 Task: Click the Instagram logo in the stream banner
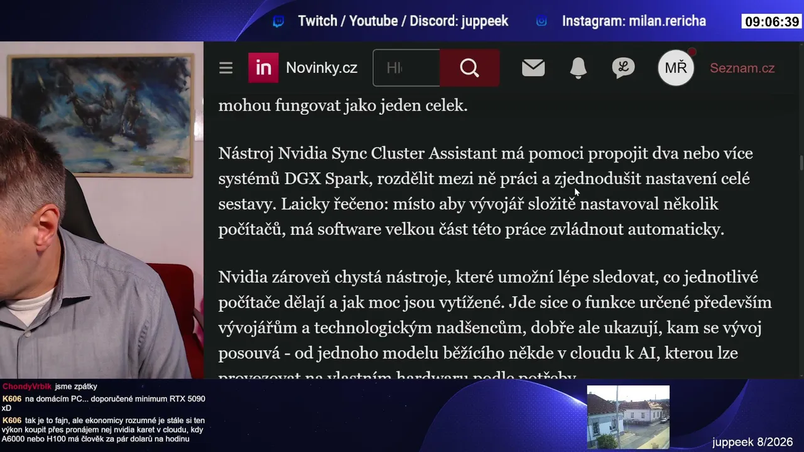tap(541, 21)
